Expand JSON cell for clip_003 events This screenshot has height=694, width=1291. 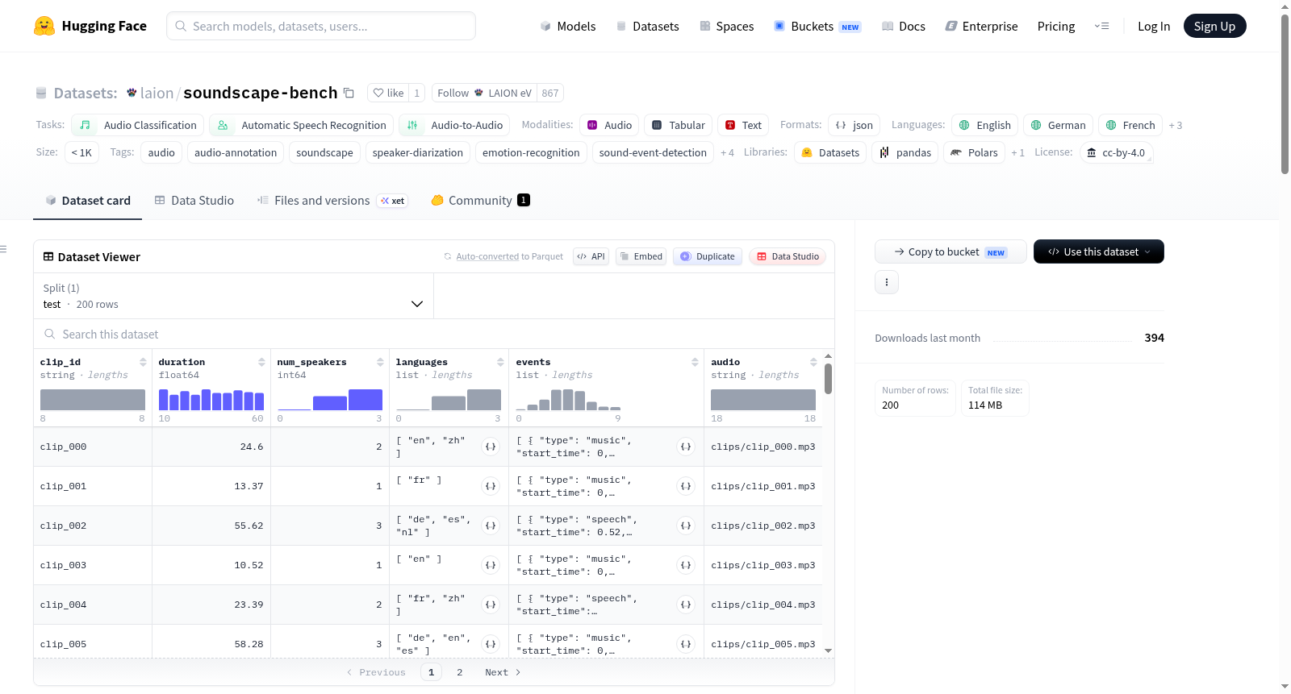click(686, 565)
